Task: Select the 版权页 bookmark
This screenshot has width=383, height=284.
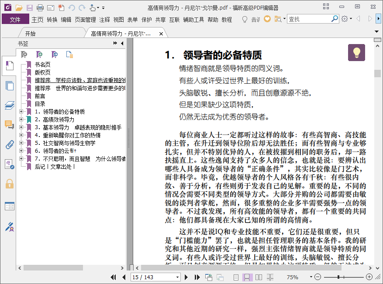Action: click(42, 72)
